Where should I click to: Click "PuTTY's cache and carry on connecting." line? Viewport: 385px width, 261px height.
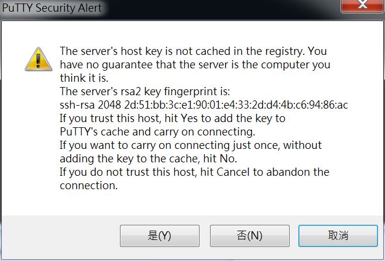157,132
